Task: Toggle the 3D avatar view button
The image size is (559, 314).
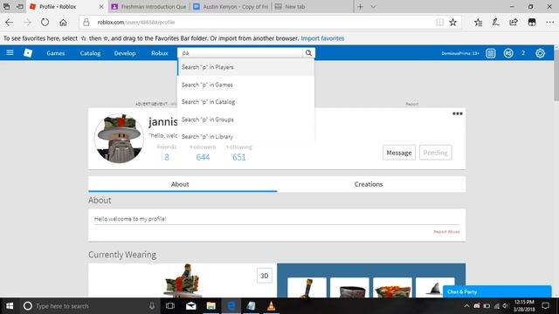Action: [x=265, y=276]
